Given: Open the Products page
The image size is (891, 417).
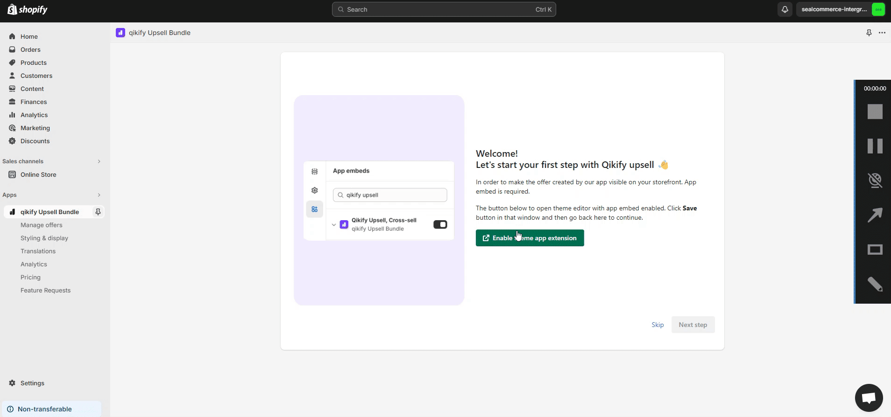Looking at the screenshot, I should [34, 63].
